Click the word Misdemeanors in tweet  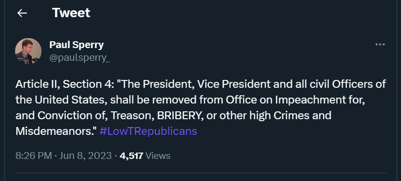tap(56, 131)
